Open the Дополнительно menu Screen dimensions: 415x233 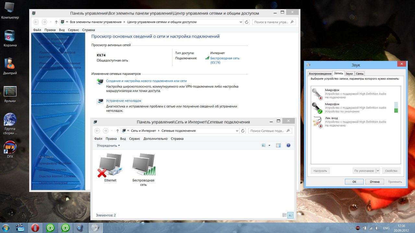(155, 139)
